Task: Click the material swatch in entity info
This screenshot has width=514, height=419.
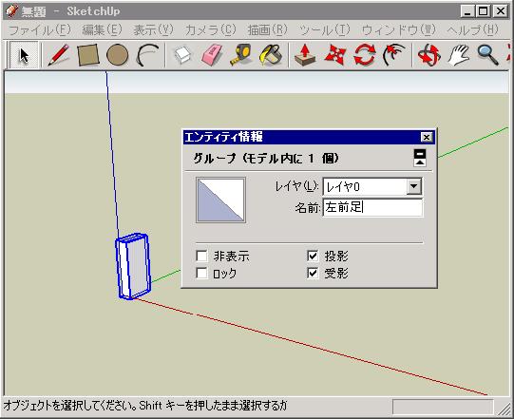Action: pyautogui.click(x=220, y=200)
